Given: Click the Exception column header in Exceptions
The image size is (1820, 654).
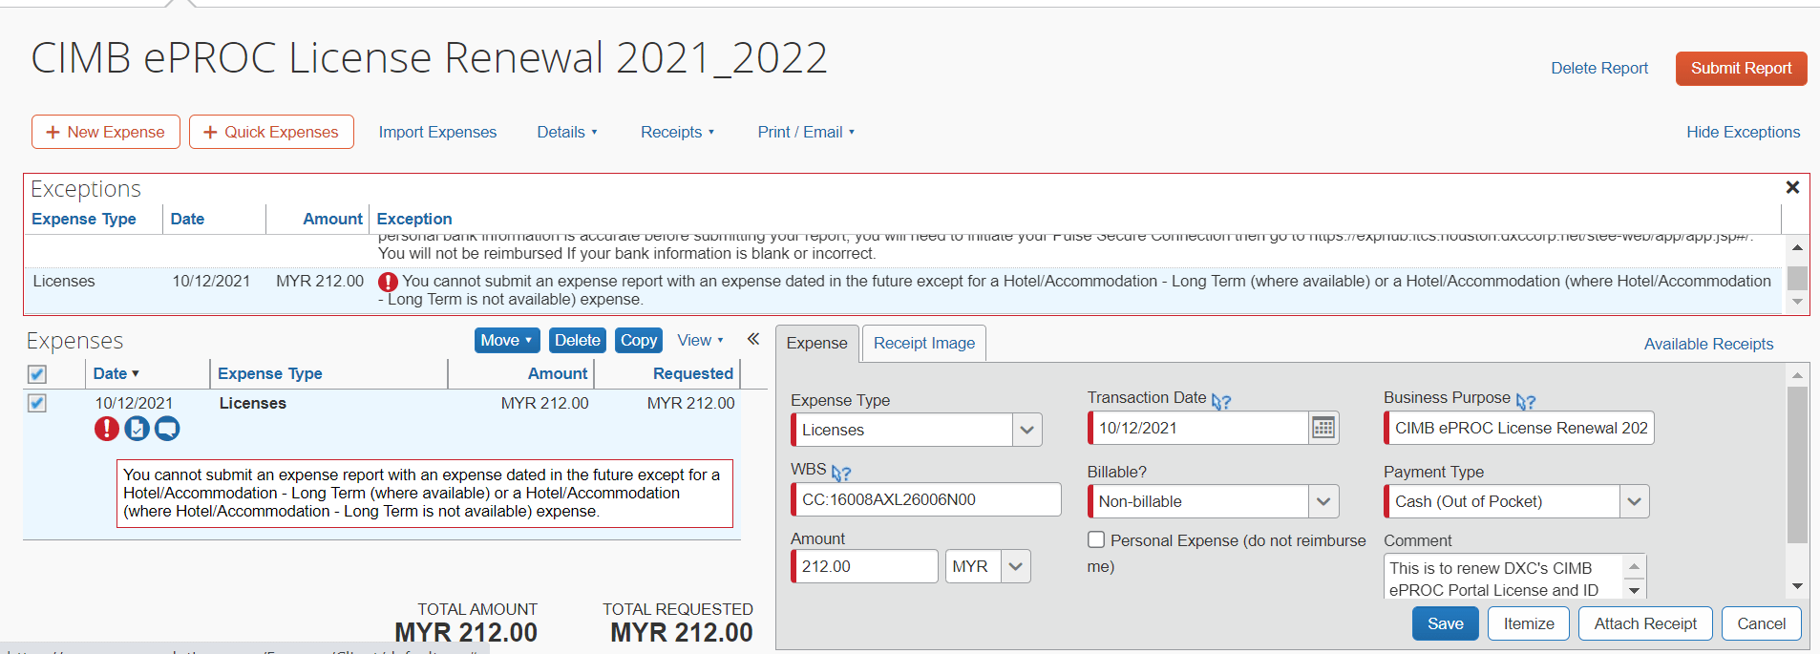Looking at the screenshot, I should (414, 219).
